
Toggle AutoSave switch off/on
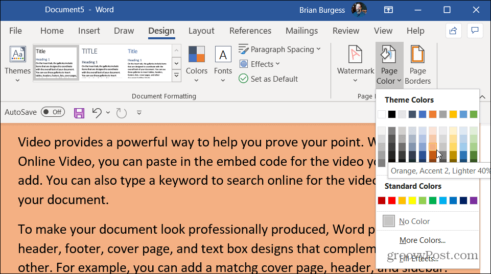coord(53,112)
